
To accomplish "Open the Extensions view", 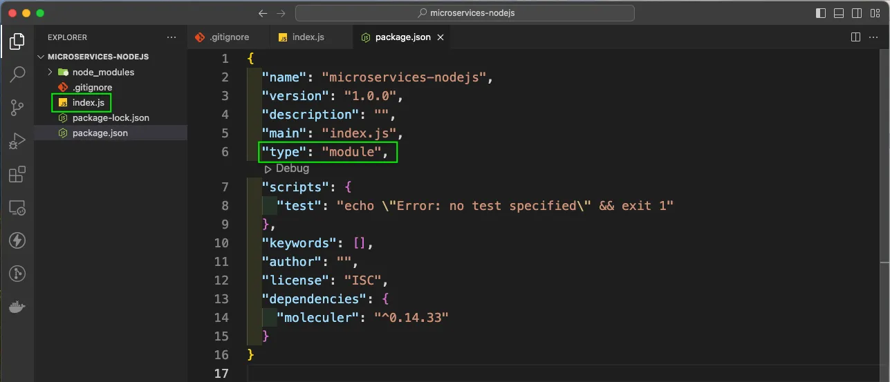I will pos(17,174).
